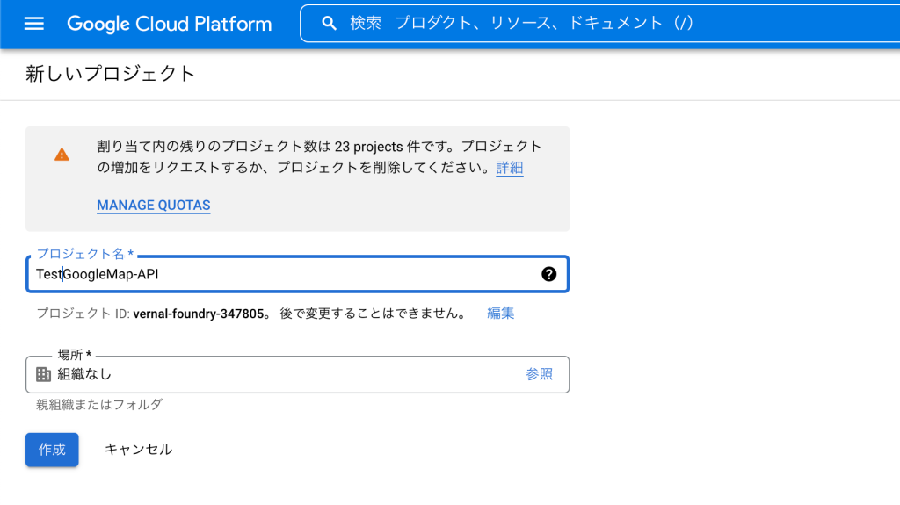This screenshot has width=900, height=505.
Task: Select the project ID vernal-foundry-347805 text
Action: coord(199,314)
